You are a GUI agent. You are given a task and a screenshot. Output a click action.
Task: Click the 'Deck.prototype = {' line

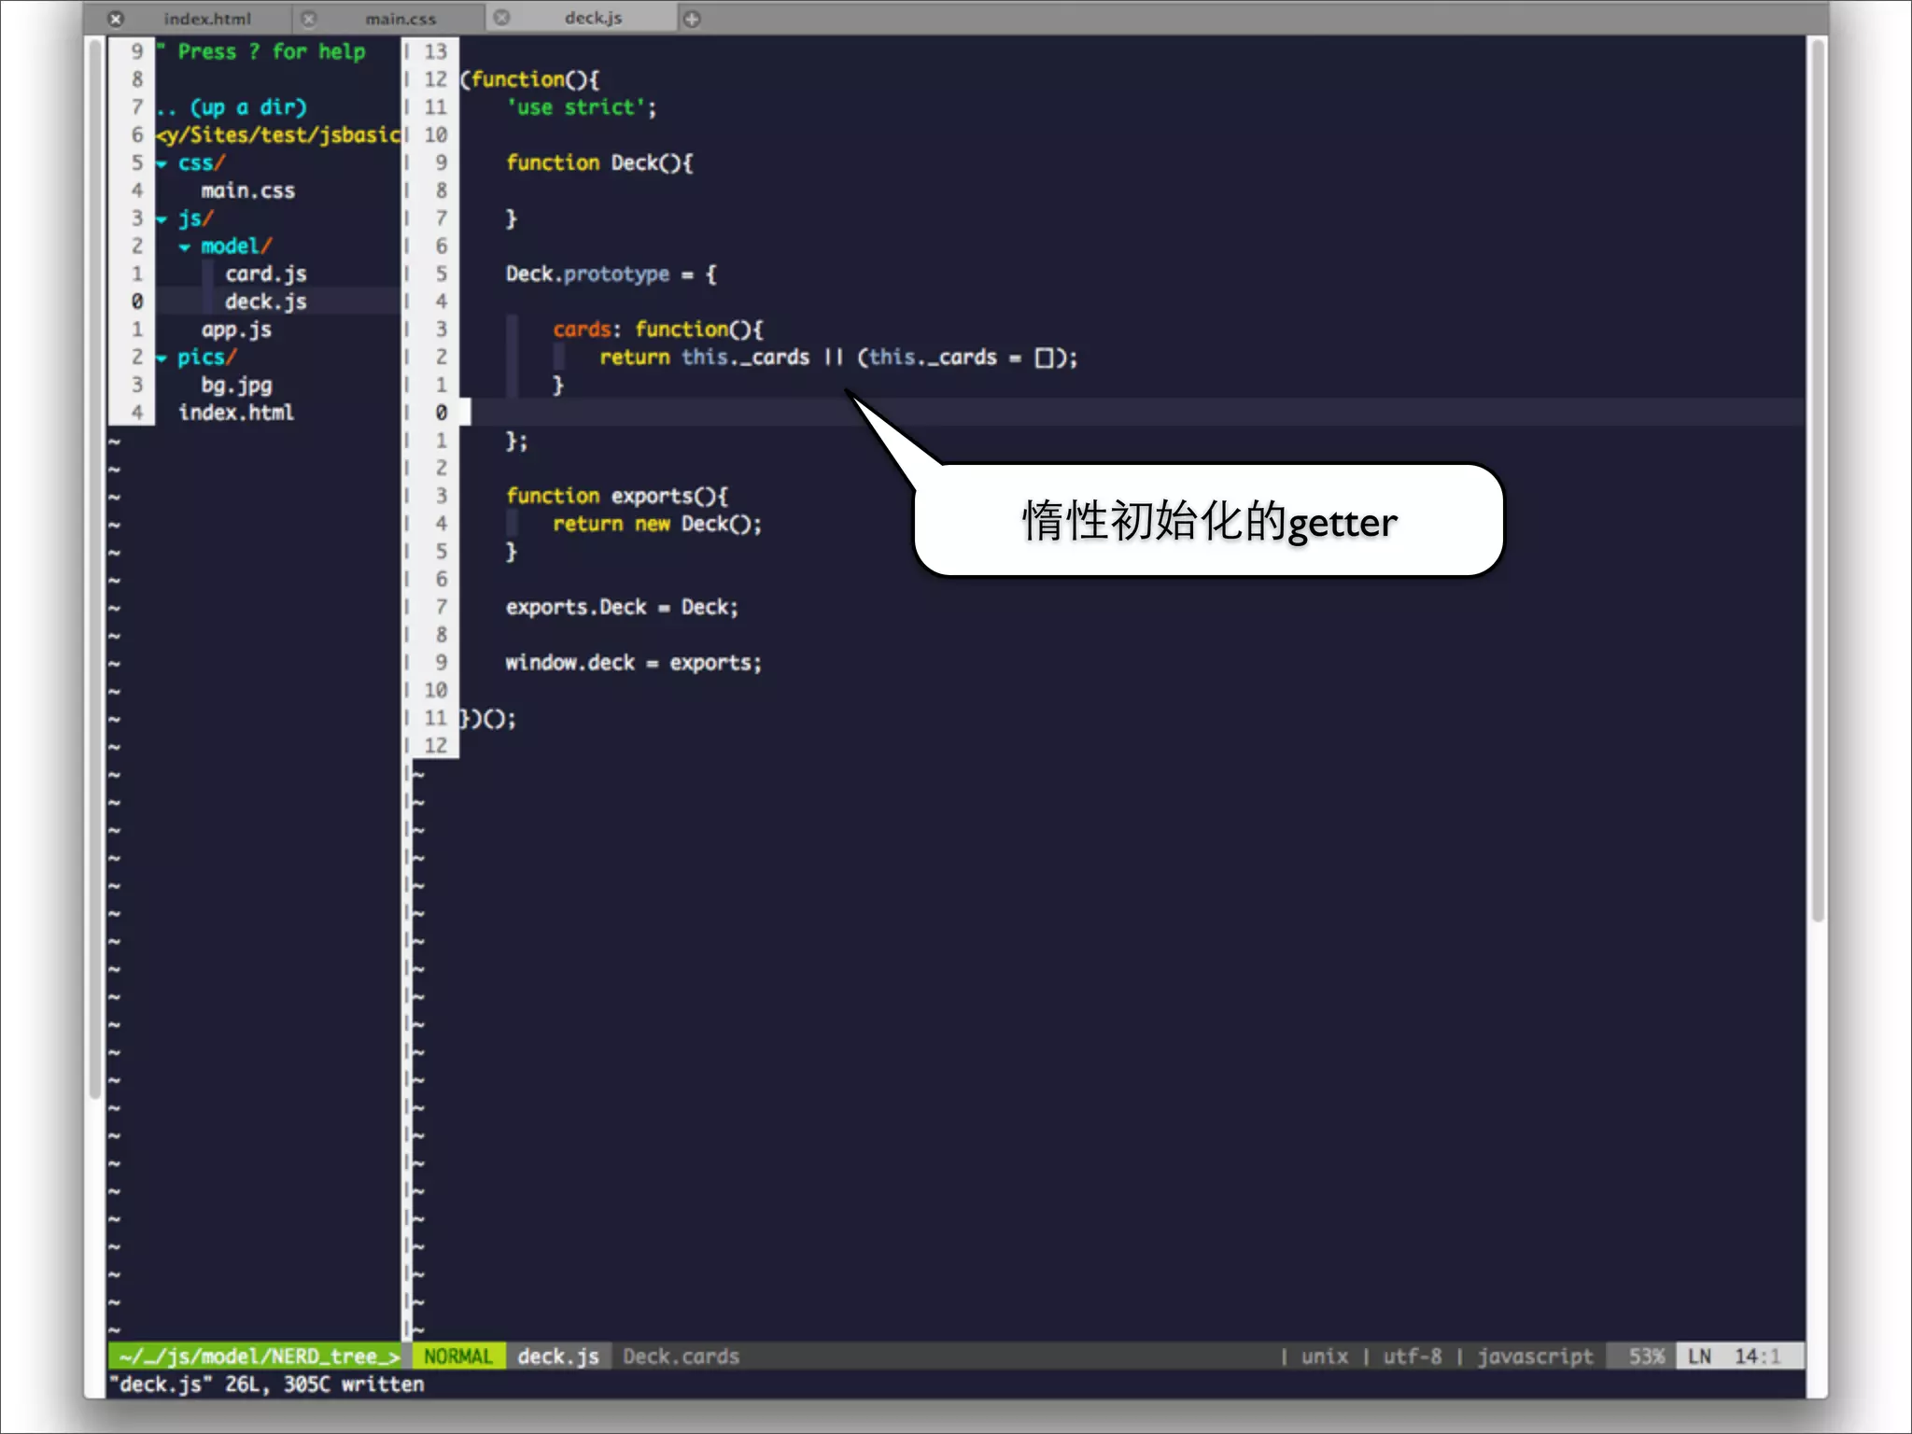coord(611,274)
